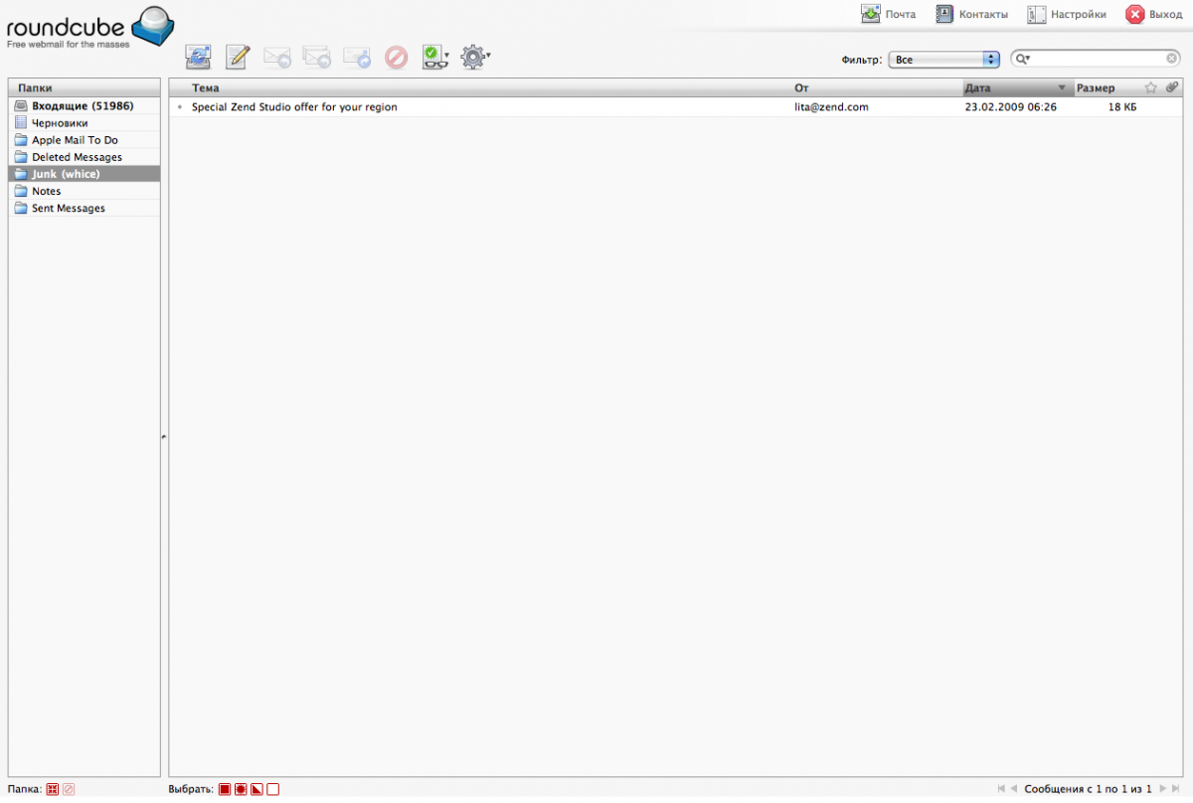
Task: Click the star flag column header icon
Action: [x=1150, y=88]
